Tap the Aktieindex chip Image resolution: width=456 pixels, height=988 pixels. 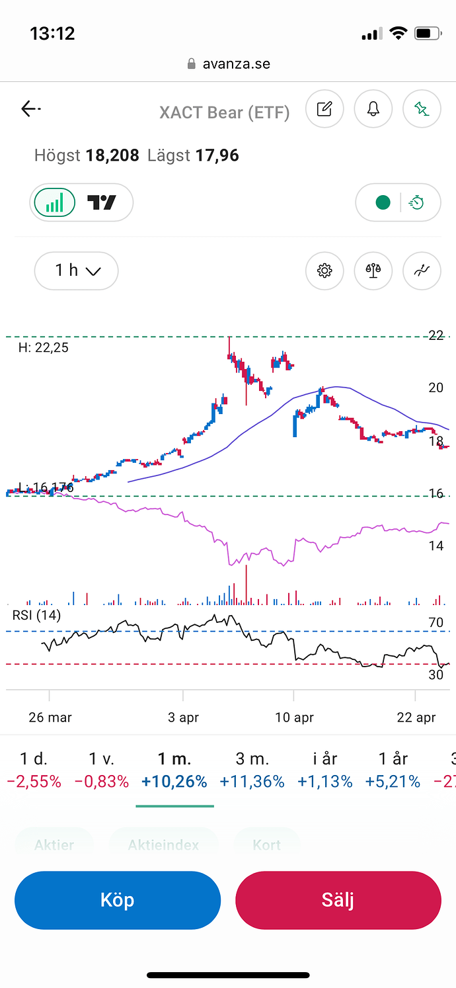(x=163, y=845)
